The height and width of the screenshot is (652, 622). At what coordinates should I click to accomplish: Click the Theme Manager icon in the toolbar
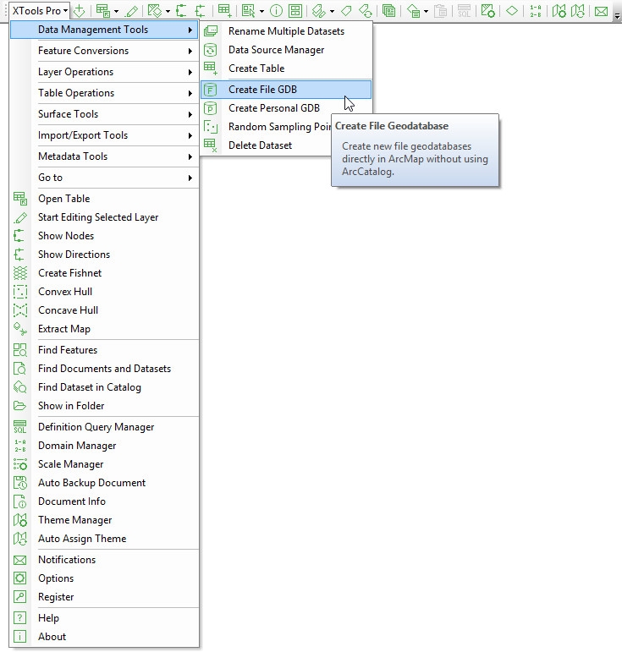pyautogui.click(x=559, y=11)
